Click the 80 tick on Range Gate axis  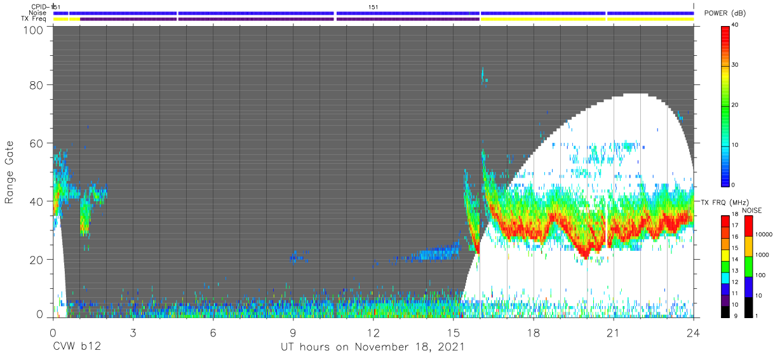(x=36, y=86)
